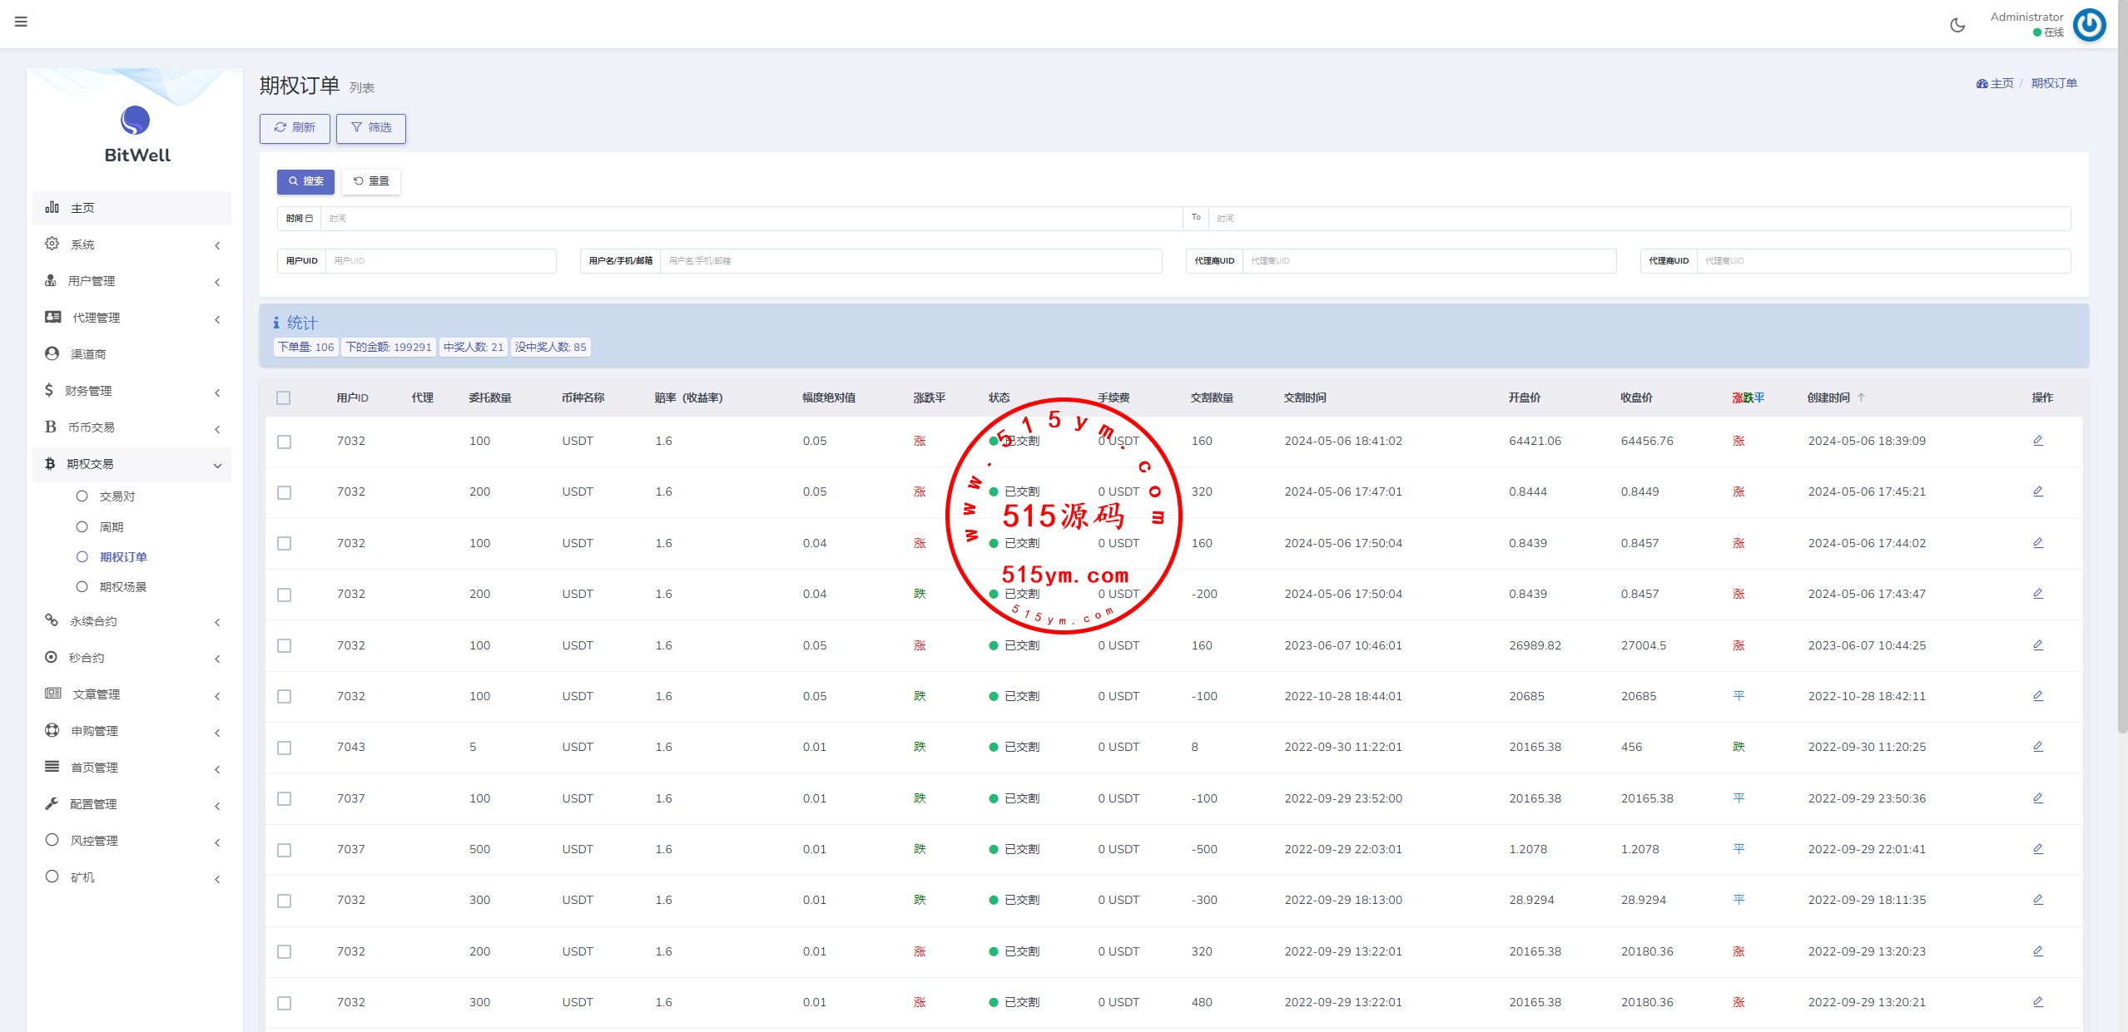
Task: Open 交易对 submenu item
Action: click(x=117, y=496)
